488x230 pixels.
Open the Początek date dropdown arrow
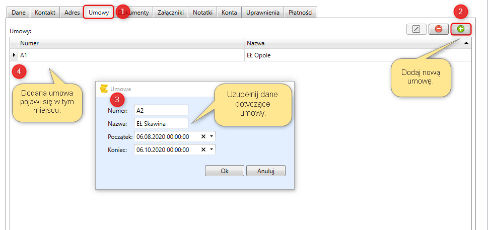[x=212, y=136]
